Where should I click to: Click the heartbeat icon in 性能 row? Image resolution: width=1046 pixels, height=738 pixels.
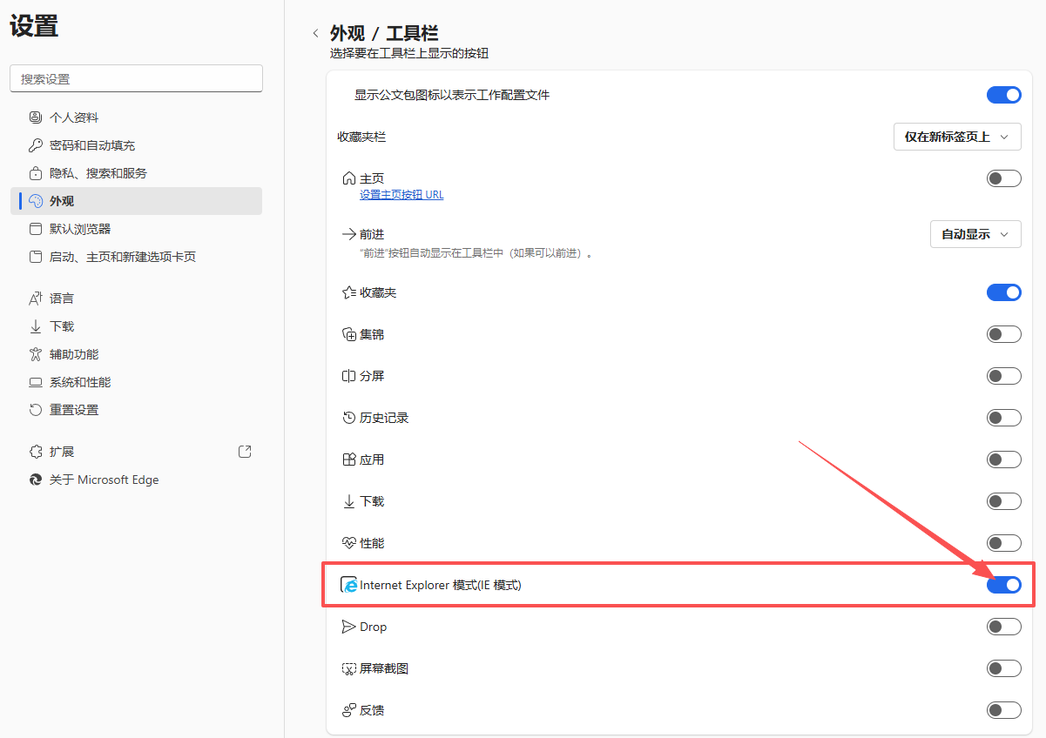[x=349, y=543]
